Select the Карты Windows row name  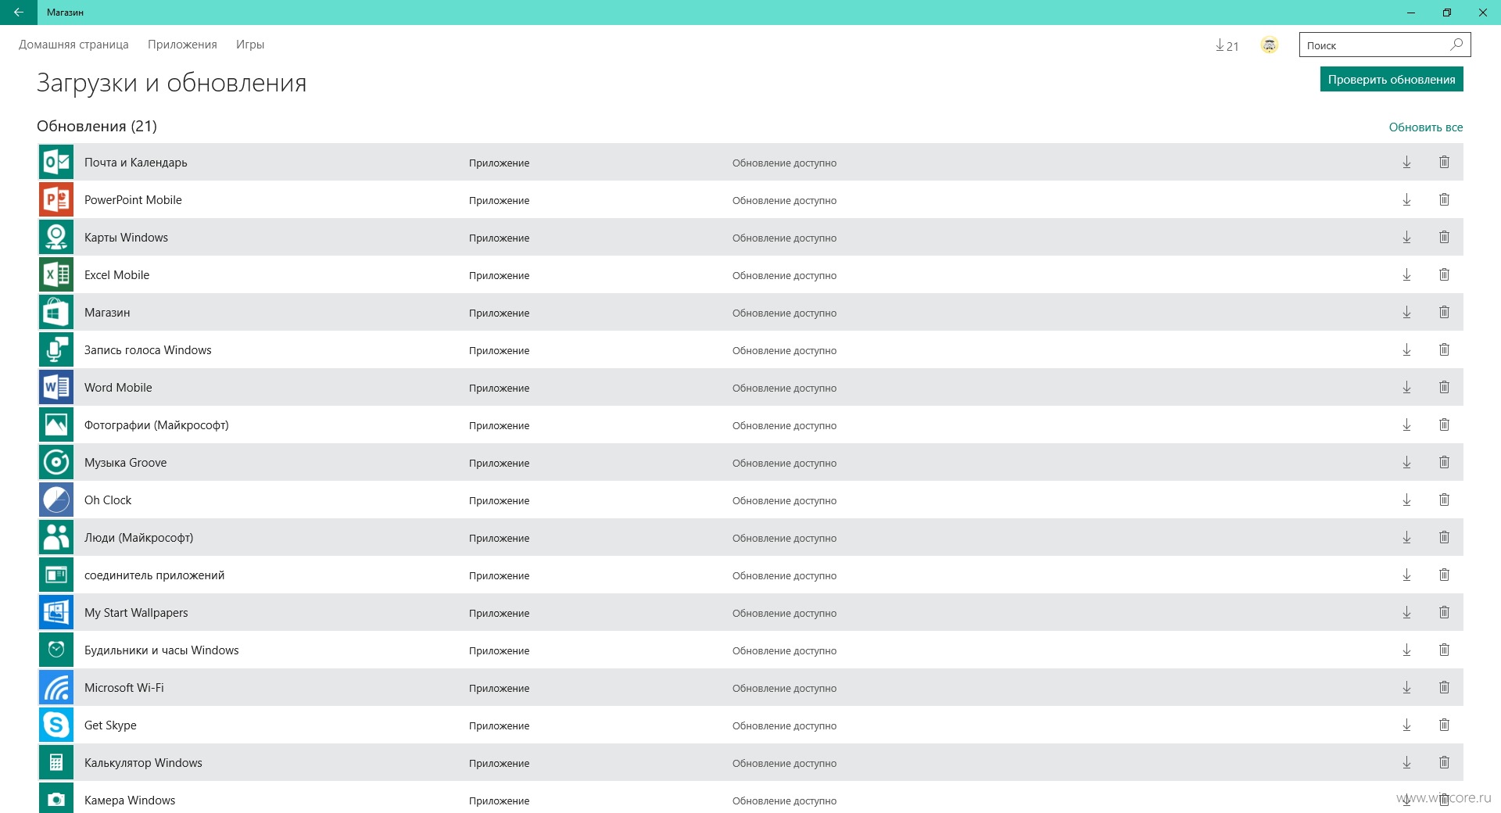coord(126,237)
